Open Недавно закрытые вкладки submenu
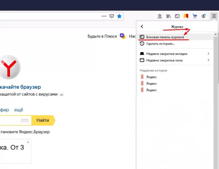Screen dimensions: 219x169 pyautogui.click(x=175, y=54)
